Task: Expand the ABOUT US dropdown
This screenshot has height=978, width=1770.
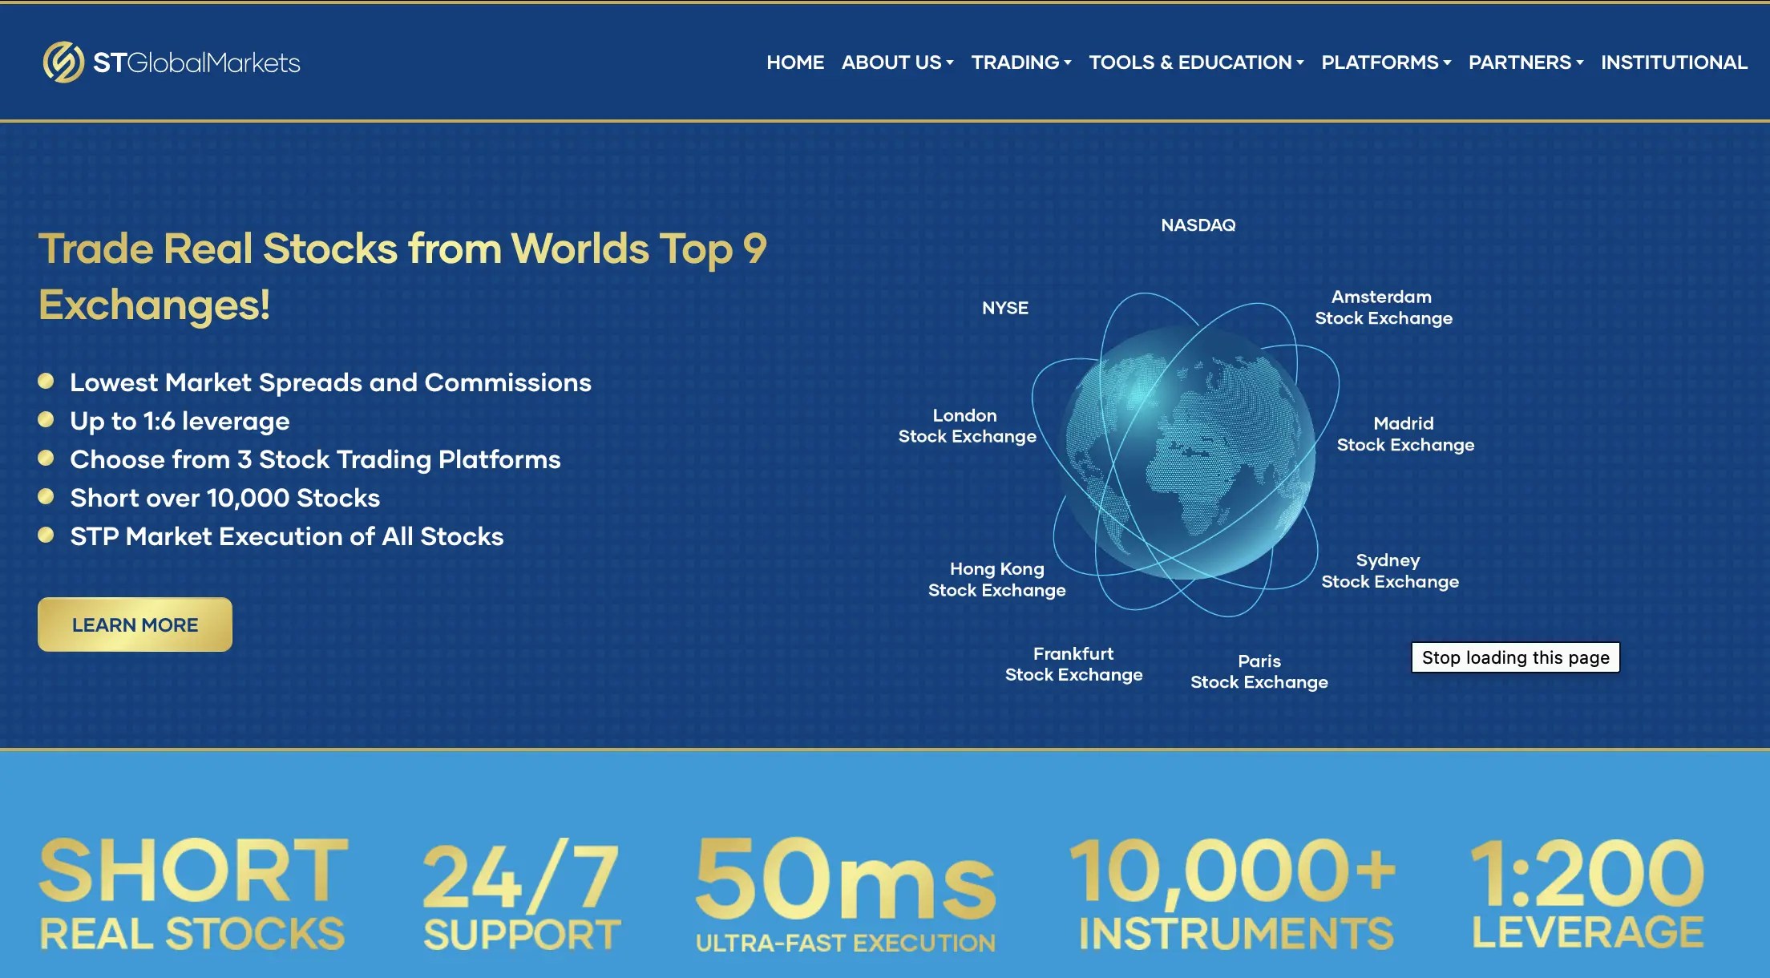Action: tap(891, 62)
